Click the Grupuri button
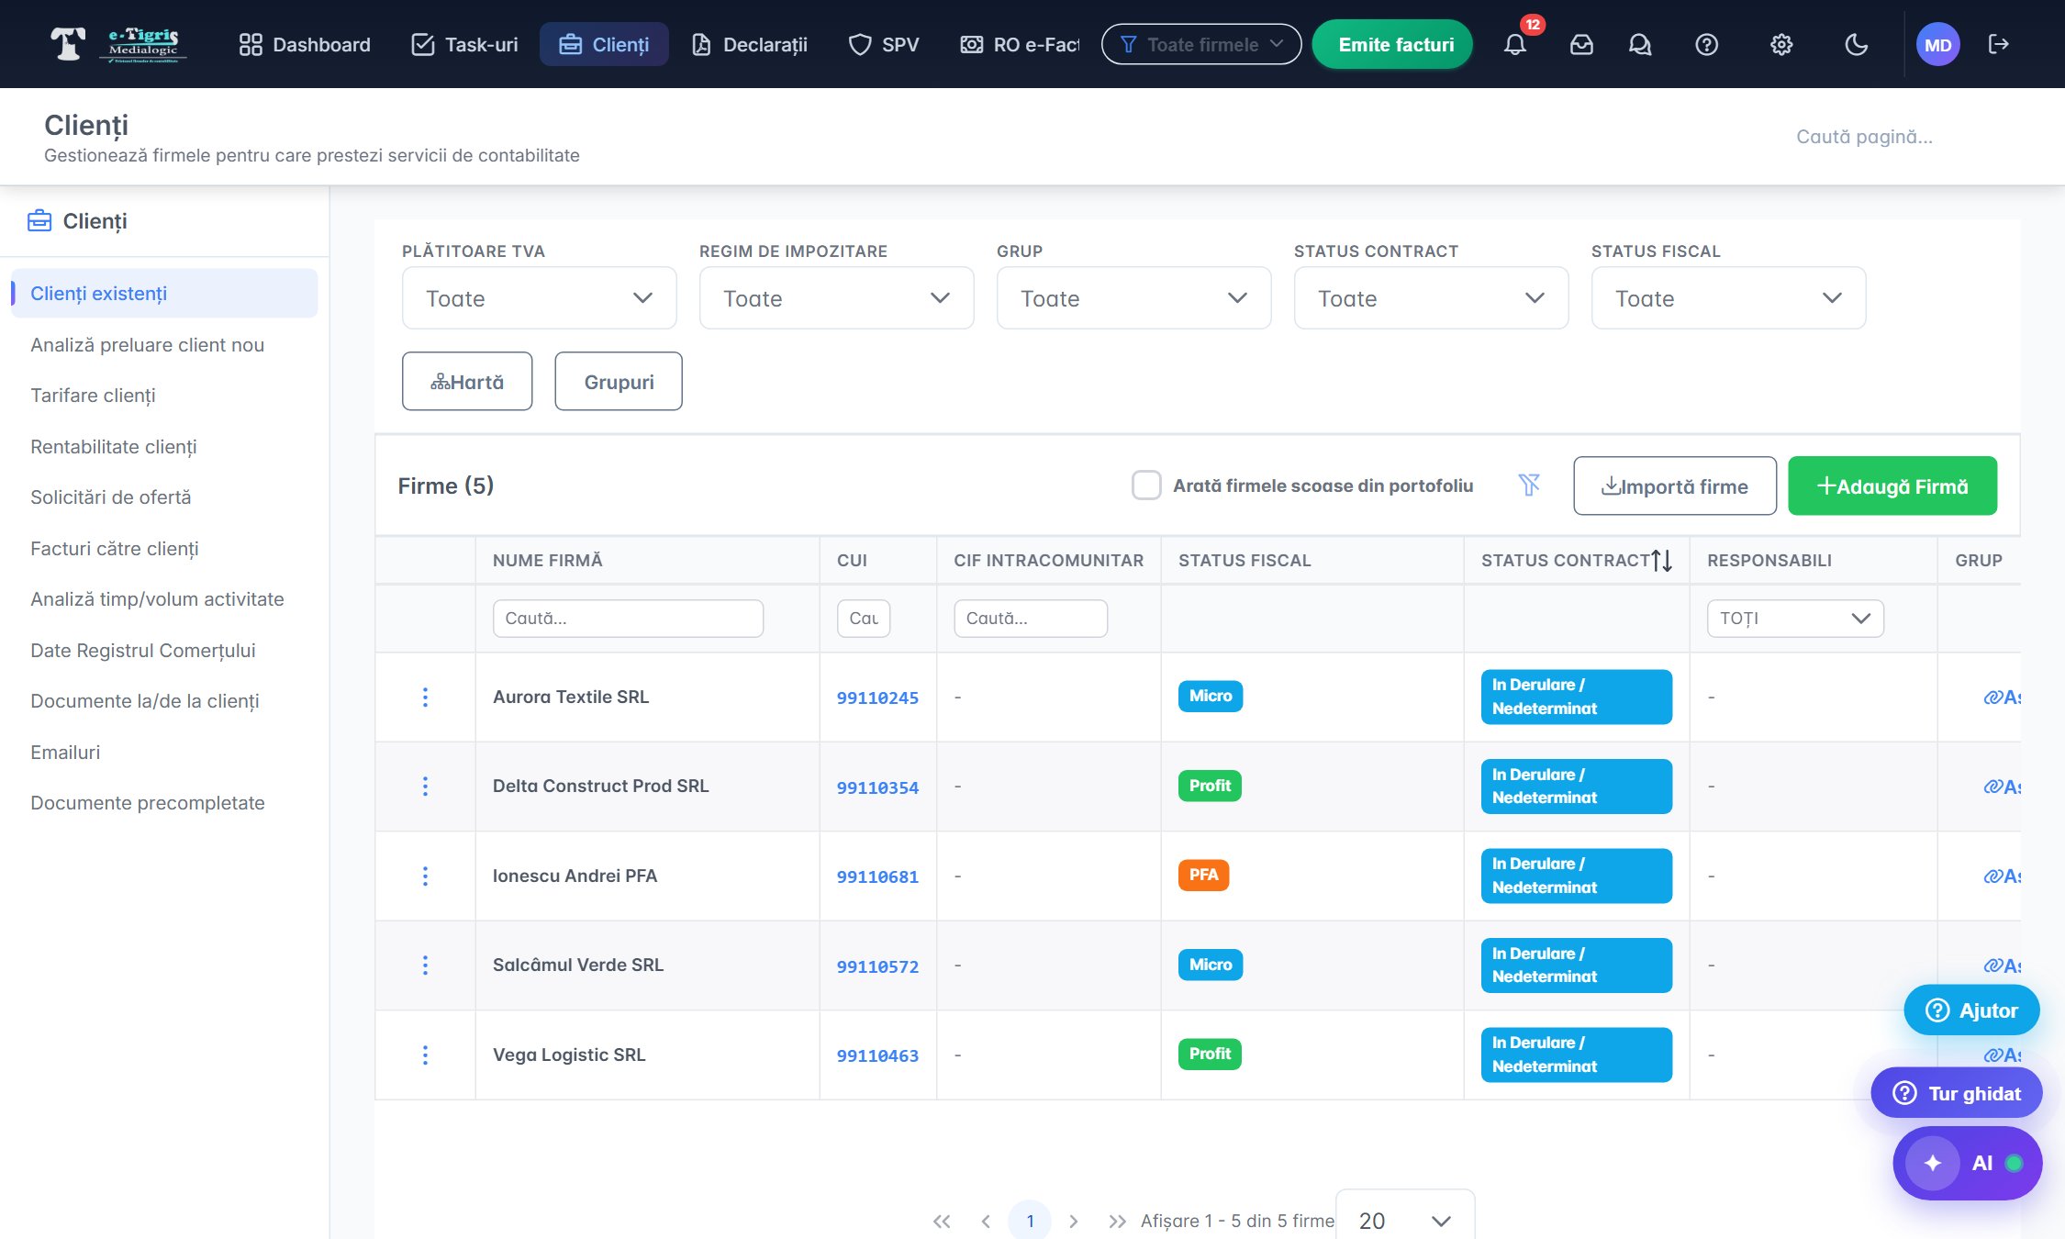The image size is (2065, 1239). [619, 381]
